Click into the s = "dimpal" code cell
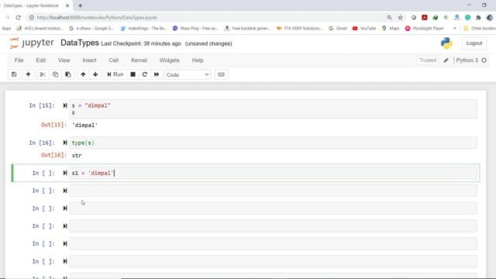 [273, 108]
